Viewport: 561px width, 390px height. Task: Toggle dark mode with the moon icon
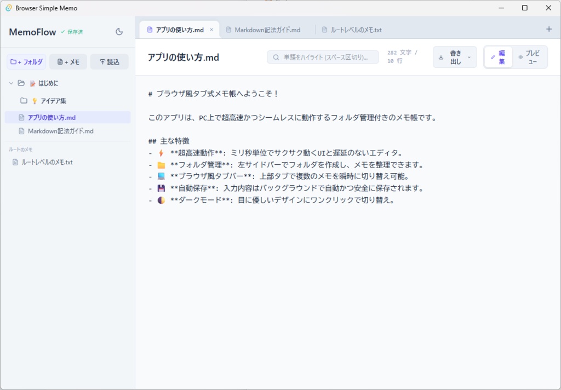point(119,32)
